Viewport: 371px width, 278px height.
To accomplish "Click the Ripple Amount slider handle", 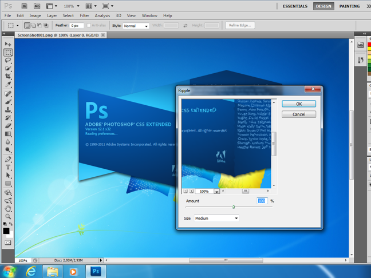I will coord(234,207).
